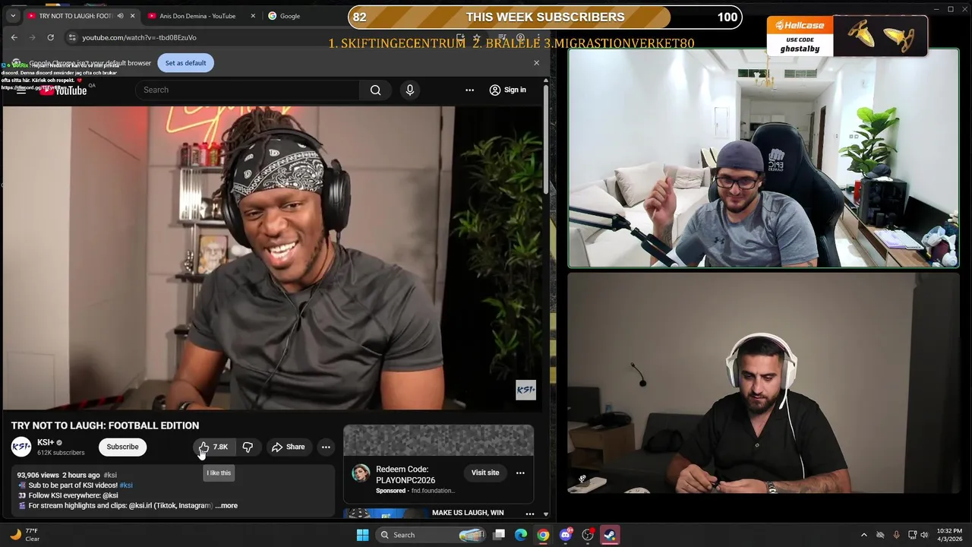Dismiss the default browser infobar
The image size is (972, 547).
tap(536, 63)
